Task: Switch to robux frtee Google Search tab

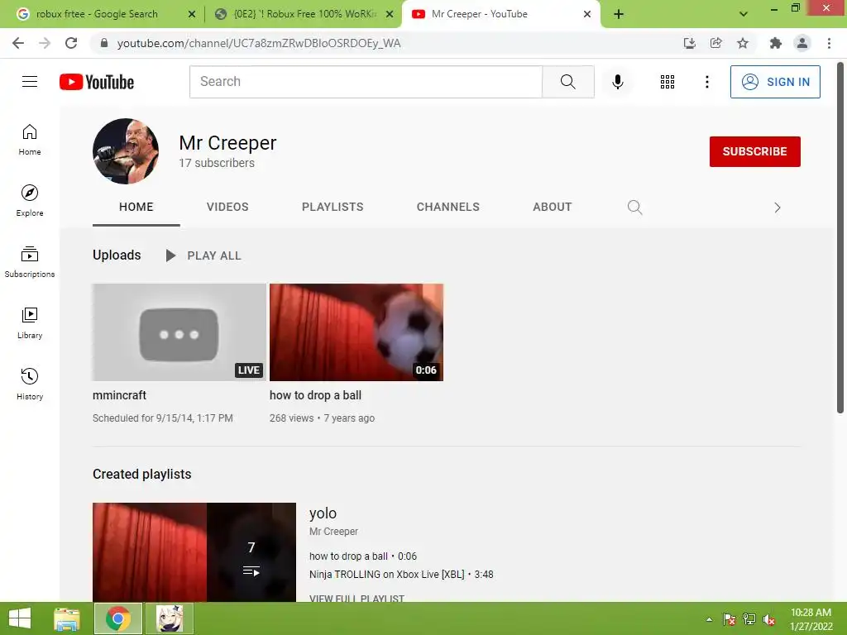Action: point(98,14)
